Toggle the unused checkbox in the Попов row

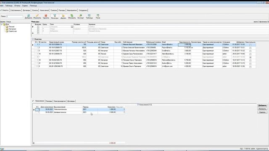point(251,48)
